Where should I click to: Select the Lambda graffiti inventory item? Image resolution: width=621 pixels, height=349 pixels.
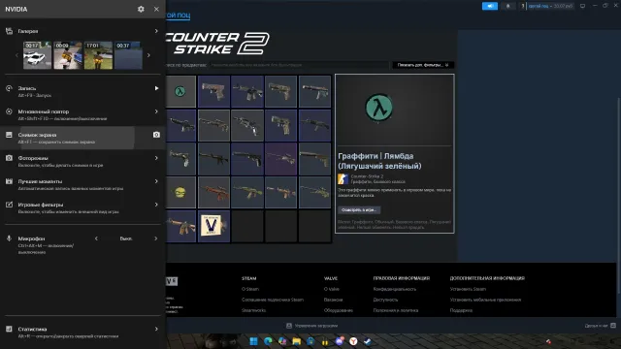[x=180, y=91]
